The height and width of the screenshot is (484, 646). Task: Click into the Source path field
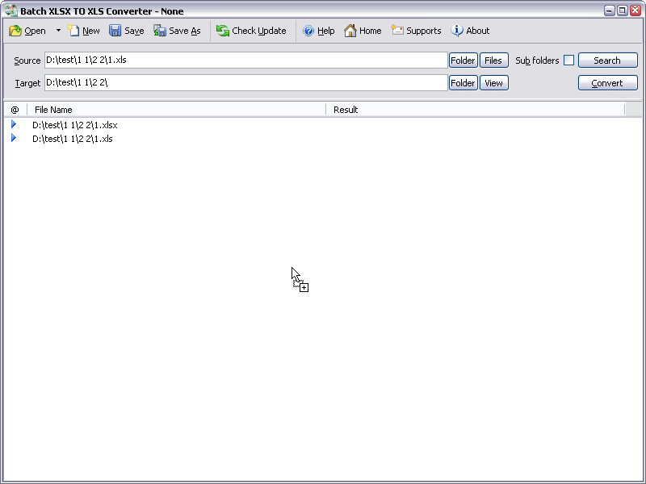246,60
